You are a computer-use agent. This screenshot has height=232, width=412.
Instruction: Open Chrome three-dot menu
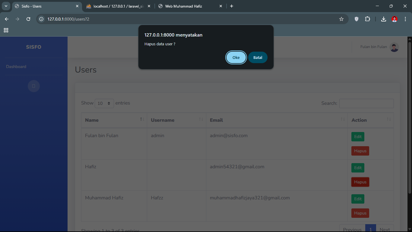pyautogui.click(x=405, y=19)
